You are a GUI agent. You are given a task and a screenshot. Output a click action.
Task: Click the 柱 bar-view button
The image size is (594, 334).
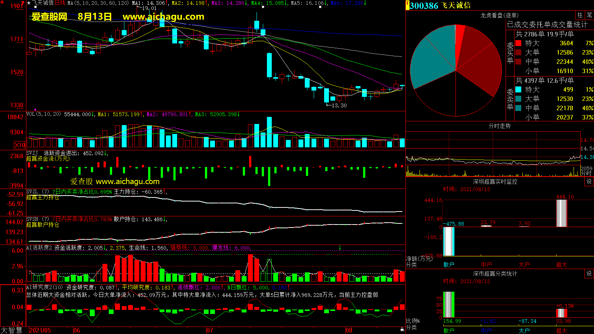click(580, 15)
